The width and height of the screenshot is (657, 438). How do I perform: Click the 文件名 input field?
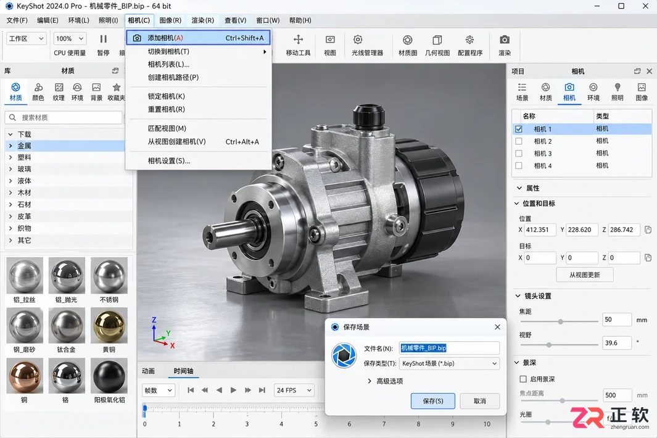pyautogui.click(x=449, y=348)
